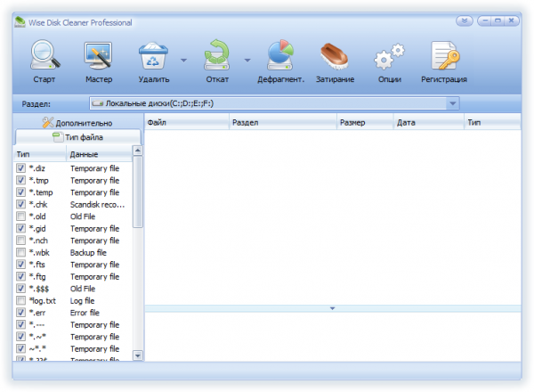This screenshot has height=392, width=534.
Task: Uncheck the *.chk checkbox
Action: (21, 204)
